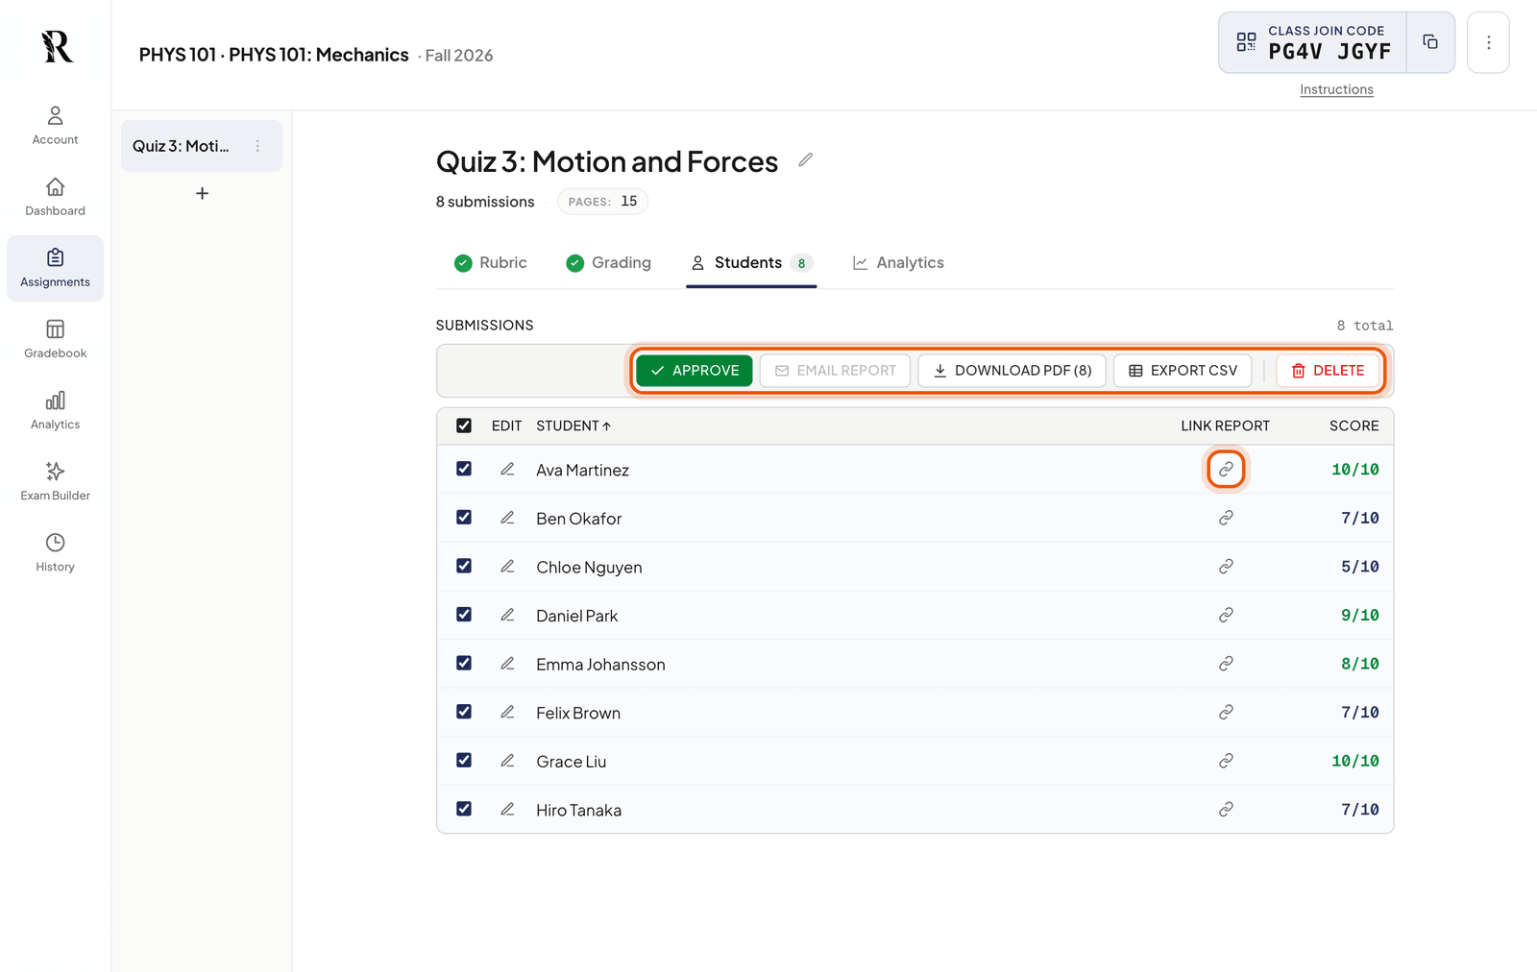This screenshot has width=1537, height=972.
Task: Edit Daniel Park's submission
Action: point(507,616)
